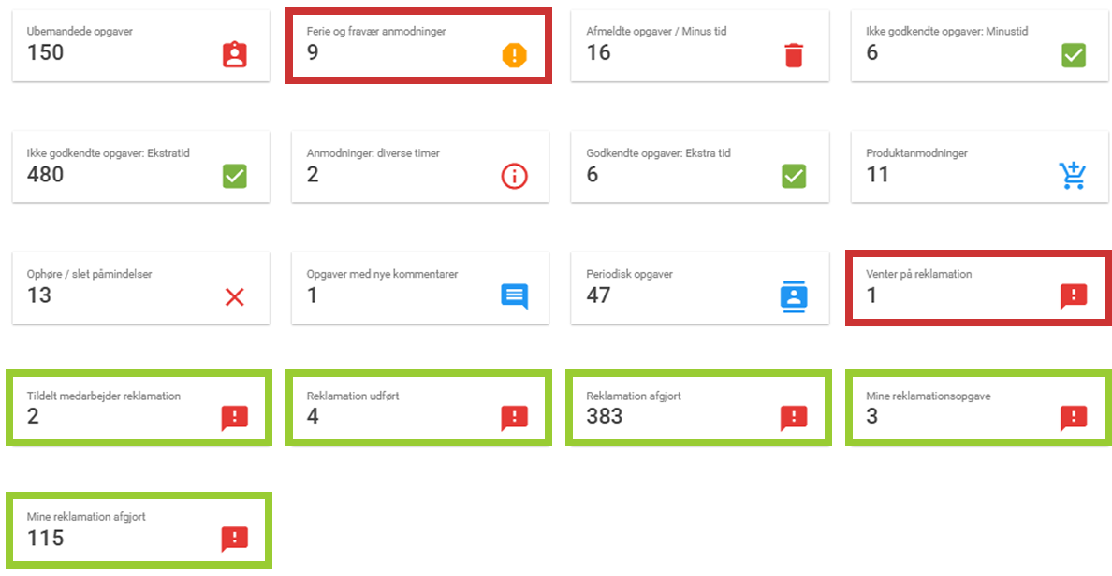Select the Ubemandede opgaver count 150
Image resolution: width=1112 pixels, height=576 pixels.
pos(46,53)
